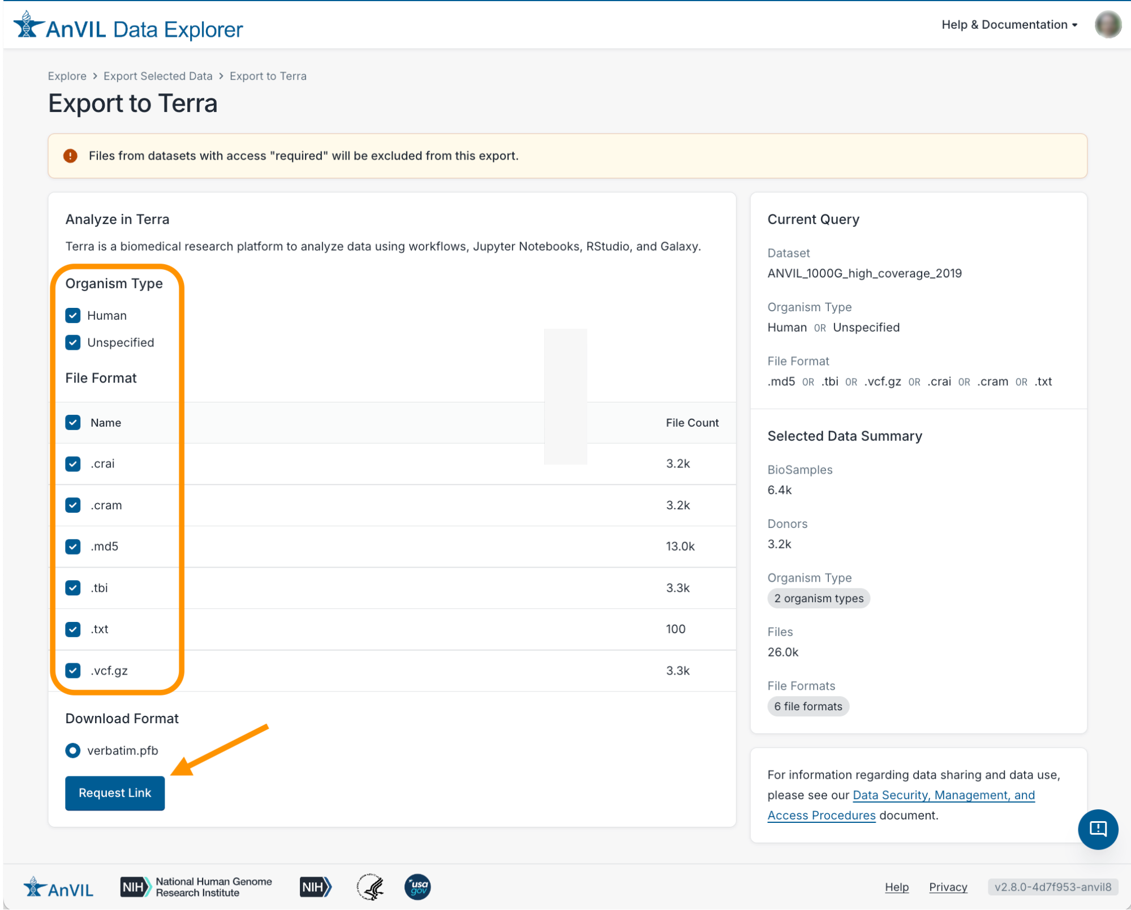Open the user profile avatar
Screen dimensions: 1131x910
point(1107,25)
